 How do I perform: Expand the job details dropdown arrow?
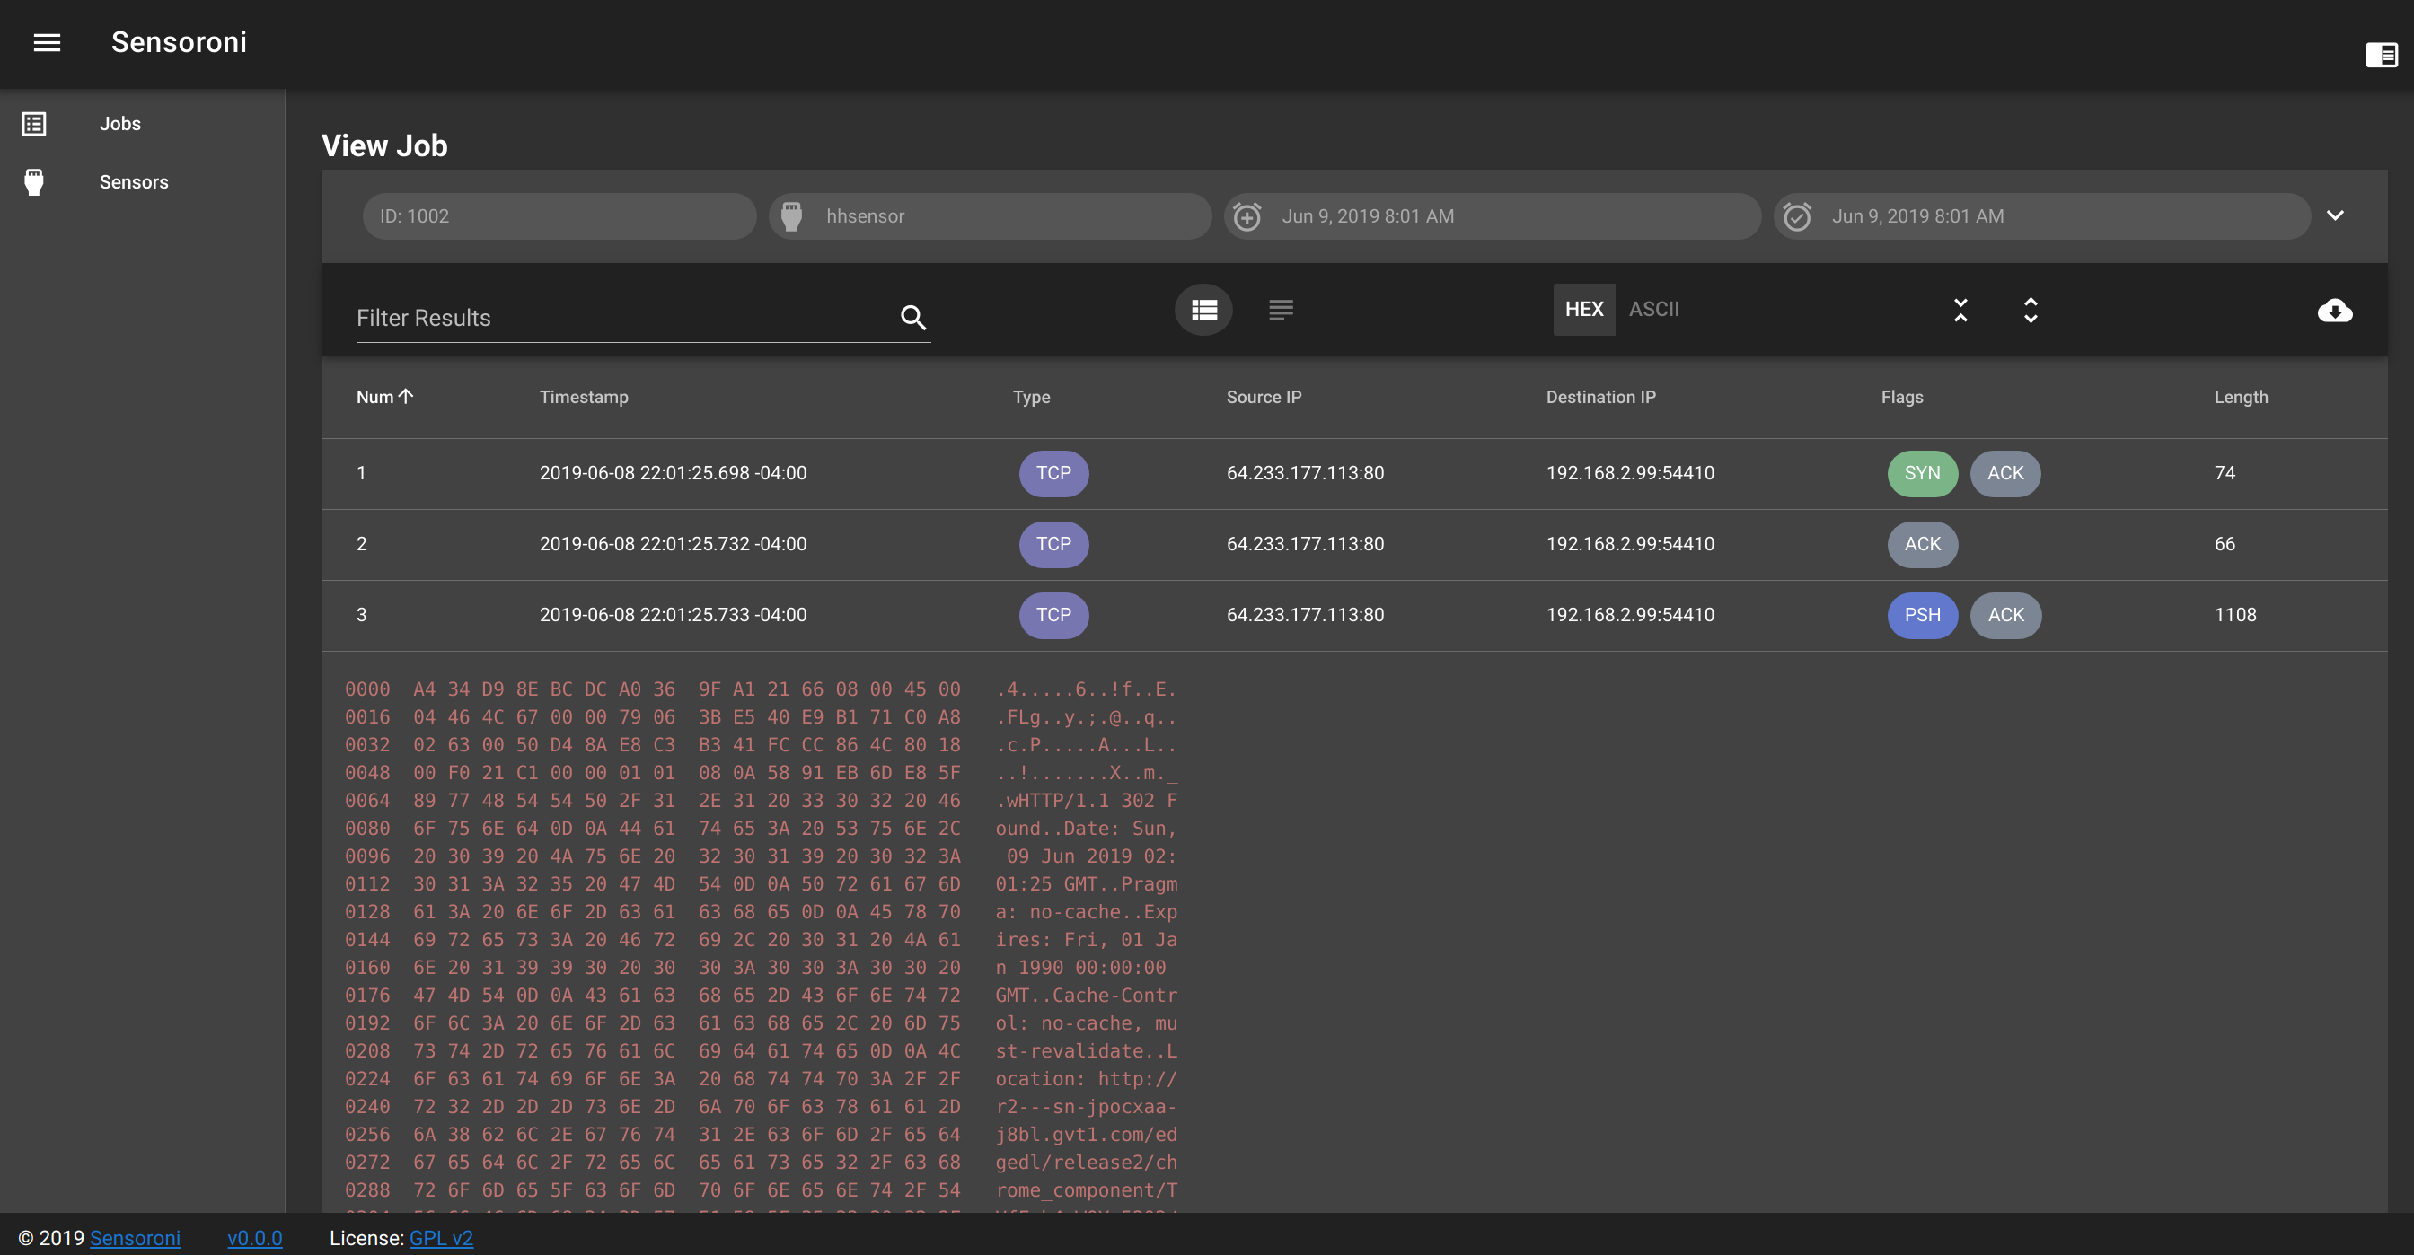point(2336,214)
